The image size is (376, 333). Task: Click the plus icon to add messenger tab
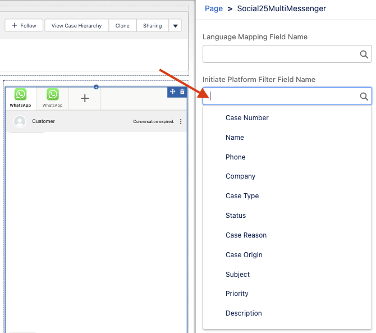(x=85, y=98)
